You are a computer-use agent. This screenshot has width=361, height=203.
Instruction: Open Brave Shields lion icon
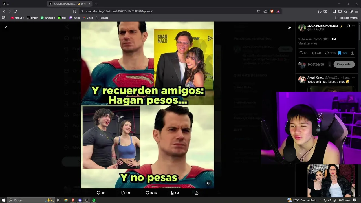pos(272,11)
